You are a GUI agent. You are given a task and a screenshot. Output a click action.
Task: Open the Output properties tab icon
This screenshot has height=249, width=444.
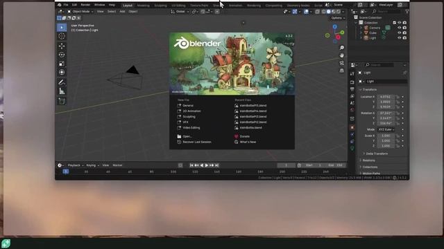point(352,89)
